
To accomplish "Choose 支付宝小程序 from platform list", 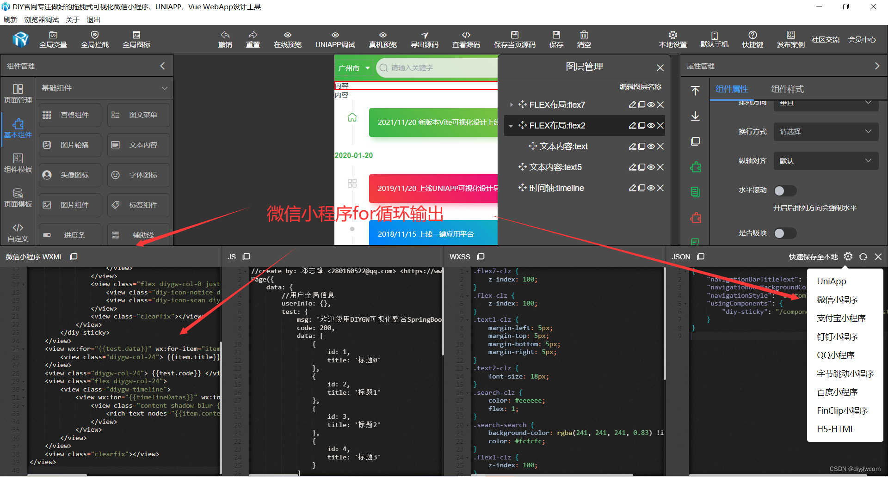I will [841, 318].
